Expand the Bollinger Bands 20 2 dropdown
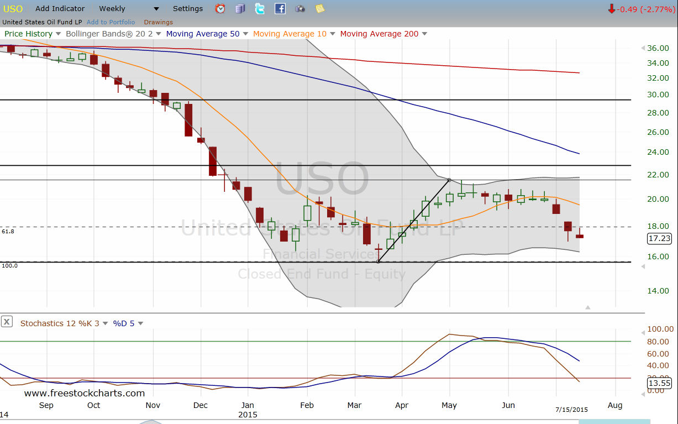The width and height of the screenshot is (678, 424). [159, 34]
